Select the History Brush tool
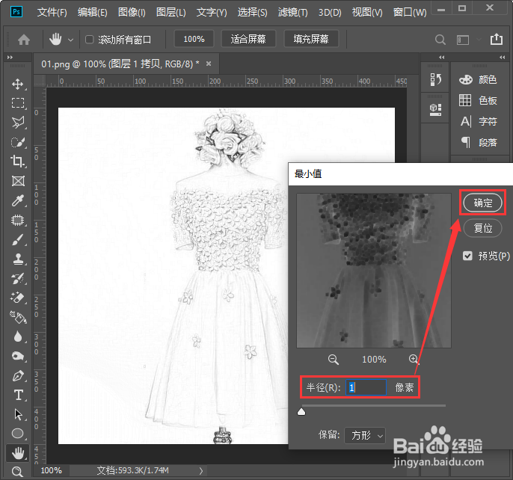 pos(18,279)
